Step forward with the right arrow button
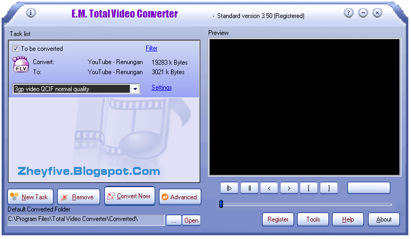 289,188
